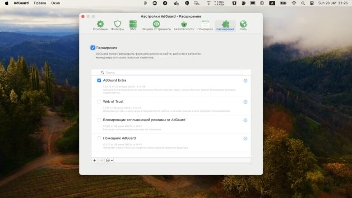Open the Основные settings tab
This screenshot has height=198, width=352.
[x=100, y=26]
